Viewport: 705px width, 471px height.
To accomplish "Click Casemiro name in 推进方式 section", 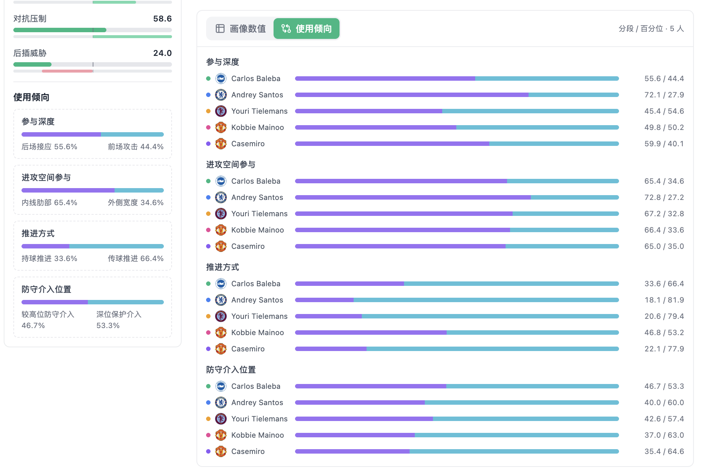I will click(248, 349).
